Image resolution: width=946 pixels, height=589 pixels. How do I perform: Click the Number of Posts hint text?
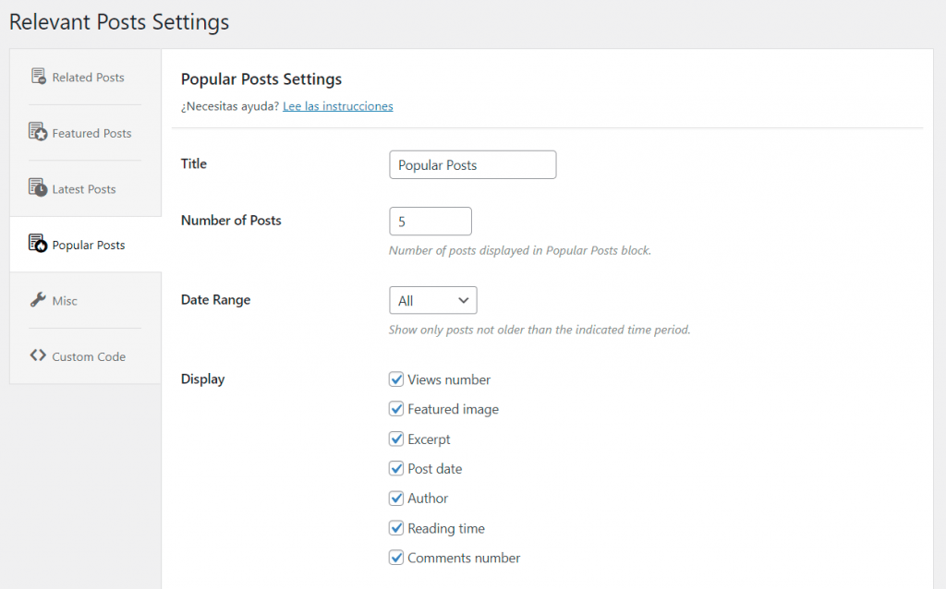(x=520, y=250)
